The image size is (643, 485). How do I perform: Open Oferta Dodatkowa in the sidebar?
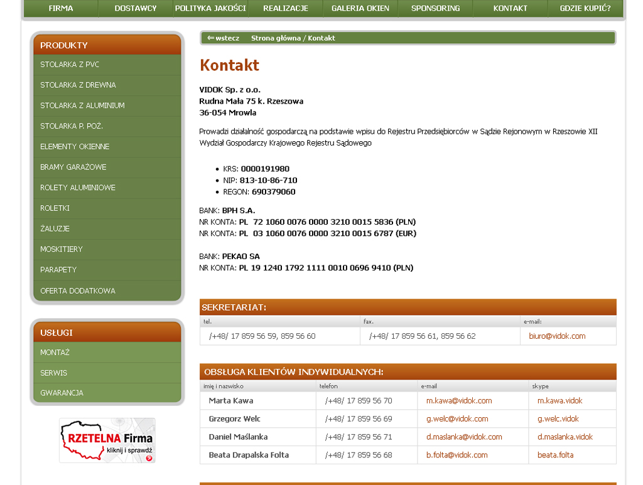click(x=78, y=291)
